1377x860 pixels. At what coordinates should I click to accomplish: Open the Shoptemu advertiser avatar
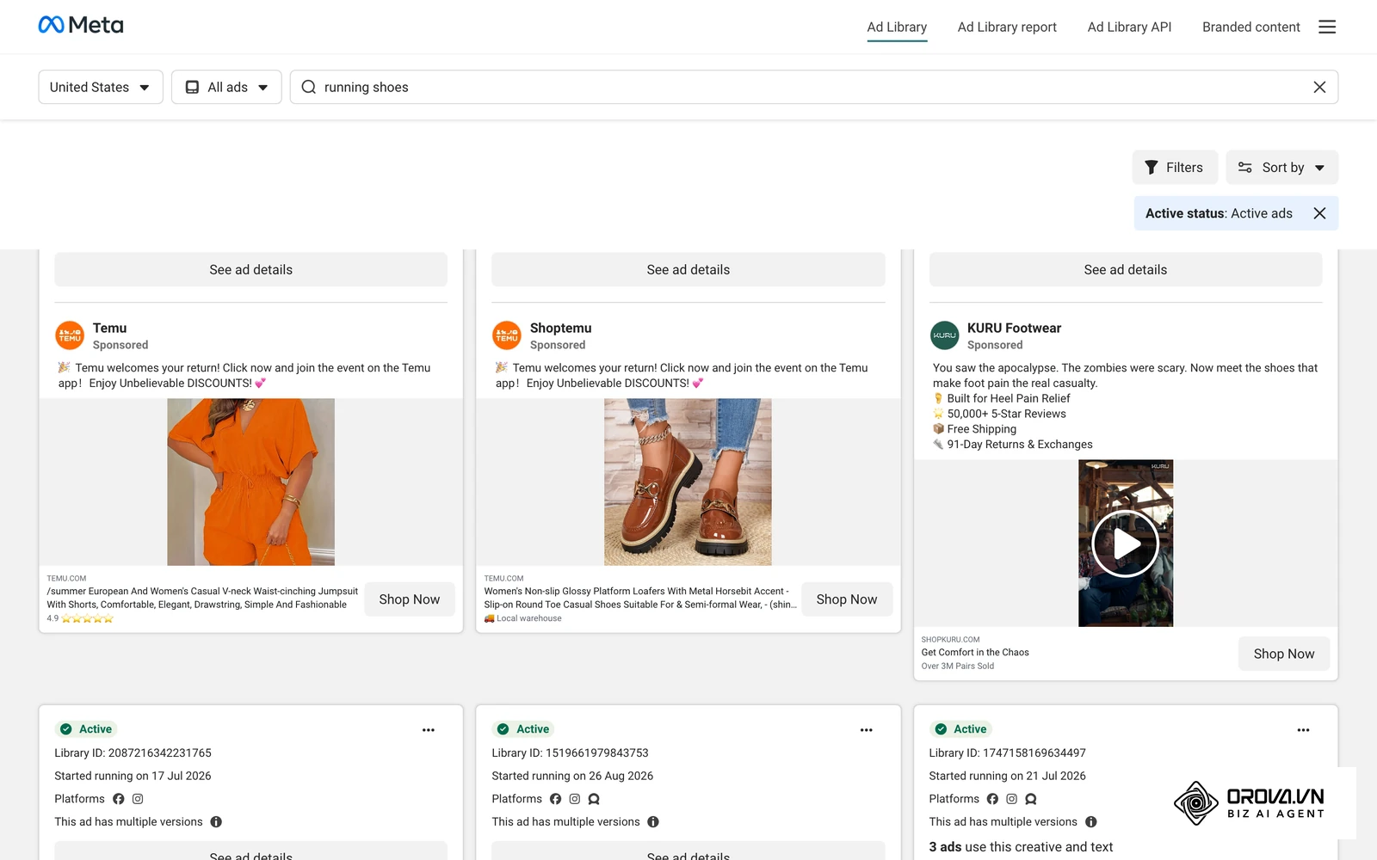[507, 335]
